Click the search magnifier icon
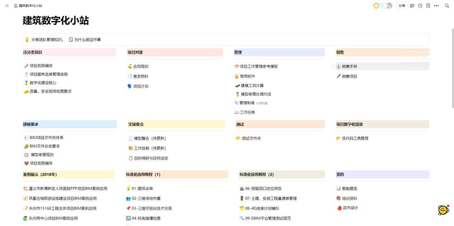 pos(447,5)
